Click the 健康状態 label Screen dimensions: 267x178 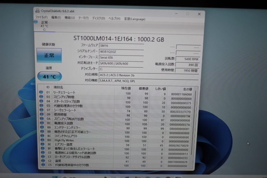click(x=48, y=44)
